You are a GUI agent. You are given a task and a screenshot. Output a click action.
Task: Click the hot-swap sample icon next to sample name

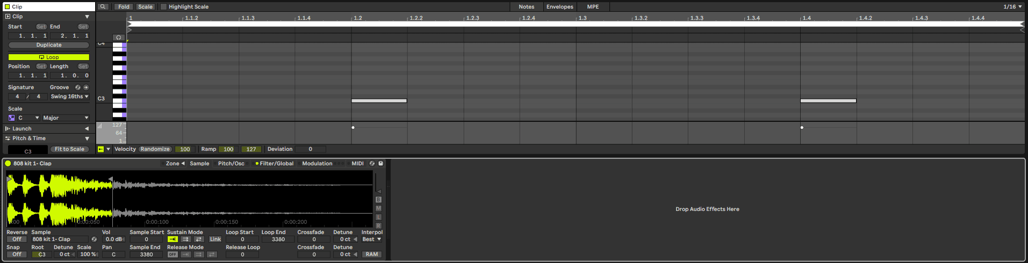coord(94,239)
